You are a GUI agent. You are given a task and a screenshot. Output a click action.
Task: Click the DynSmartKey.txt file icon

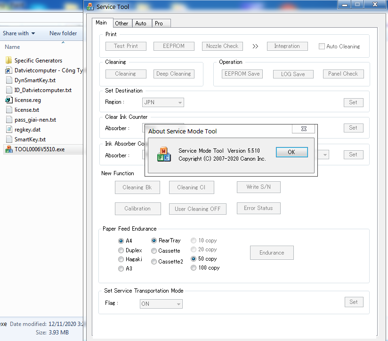coord(9,80)
